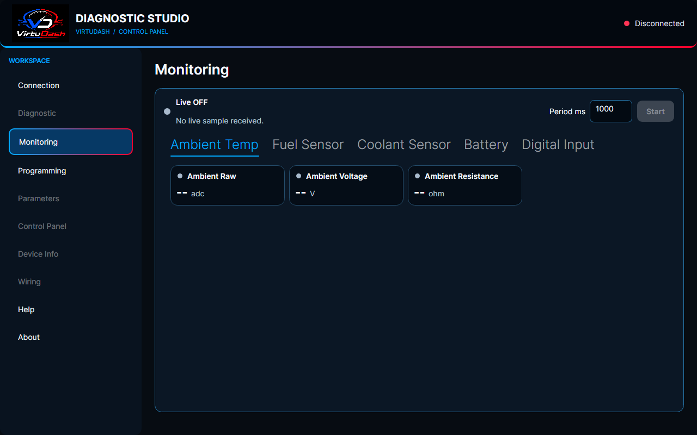The image size is (697, 435).
Task: Click the Ambient Voltage card
Action: pos(346,185)
